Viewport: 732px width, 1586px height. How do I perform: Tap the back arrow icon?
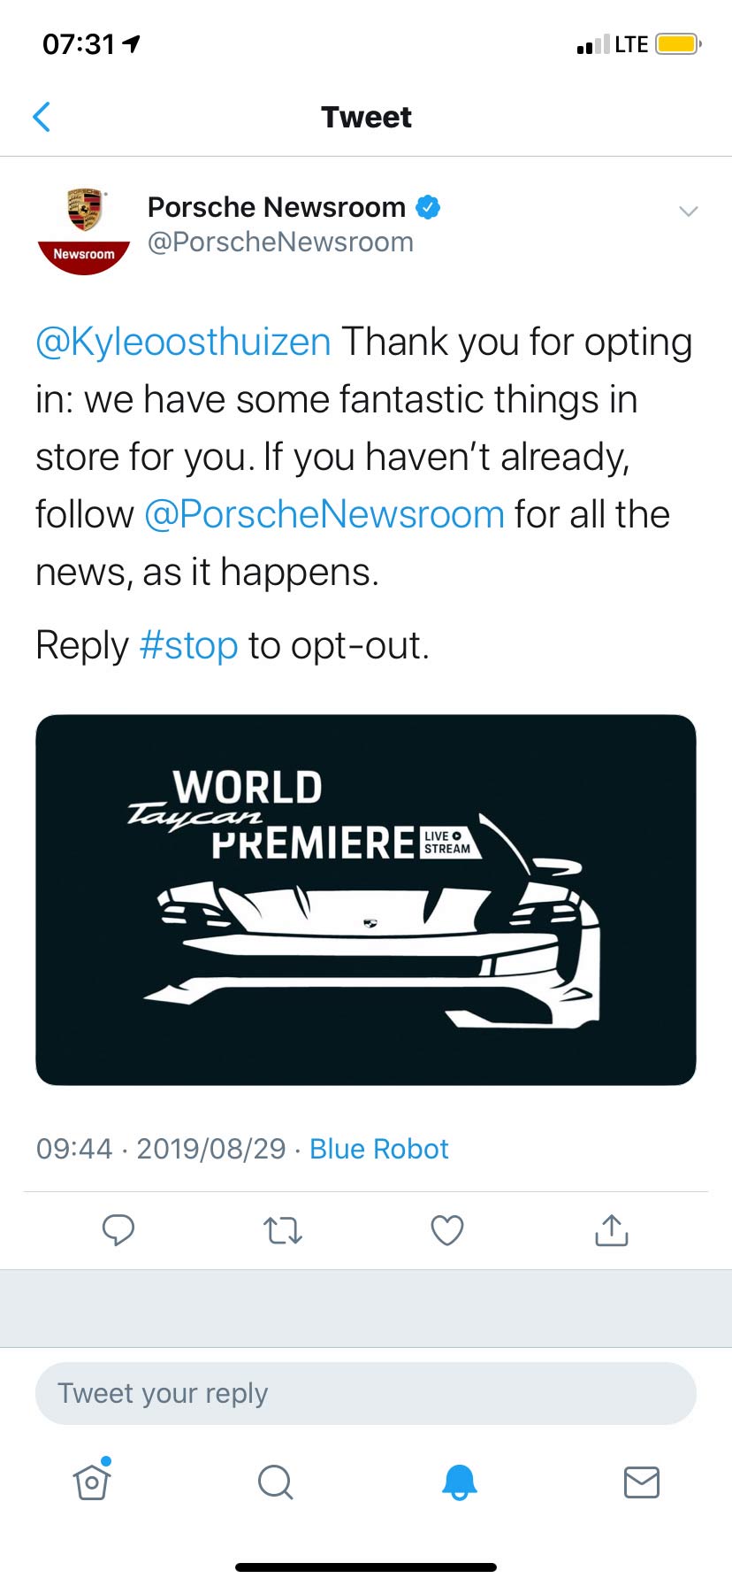[42, 117]
